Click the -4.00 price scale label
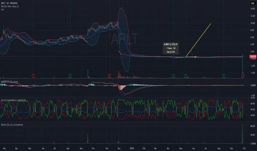The height and width of the screenshot is (151, 257). click(252, 73)
